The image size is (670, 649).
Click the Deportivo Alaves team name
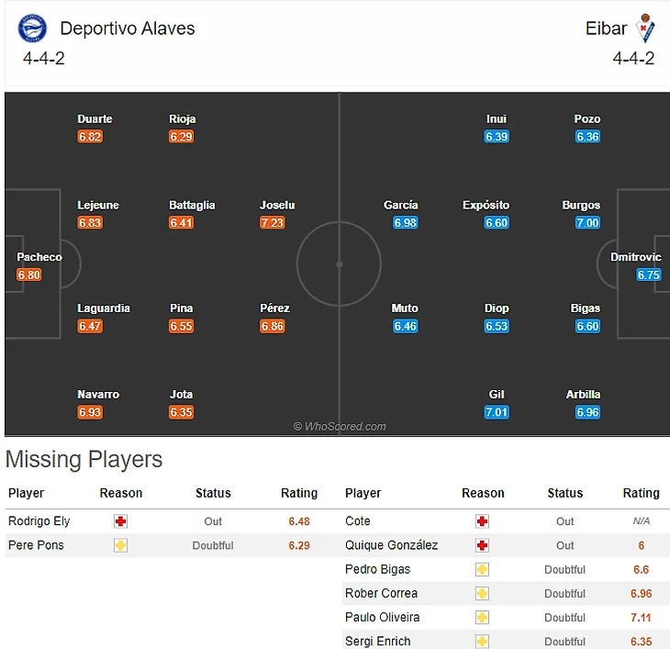[128, 28]
